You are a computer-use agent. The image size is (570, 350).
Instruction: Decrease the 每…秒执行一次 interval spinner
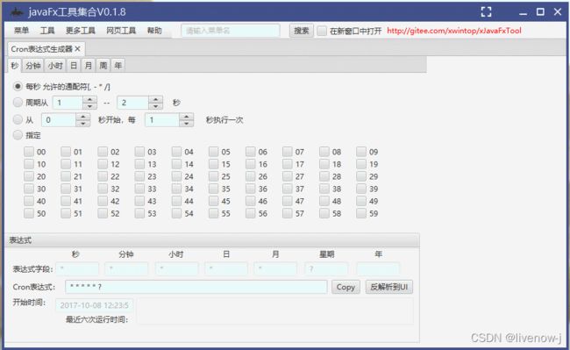click(x=187, y=123)
